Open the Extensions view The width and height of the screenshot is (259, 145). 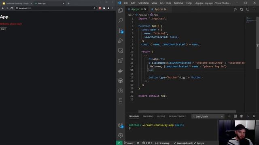[121, 61]
